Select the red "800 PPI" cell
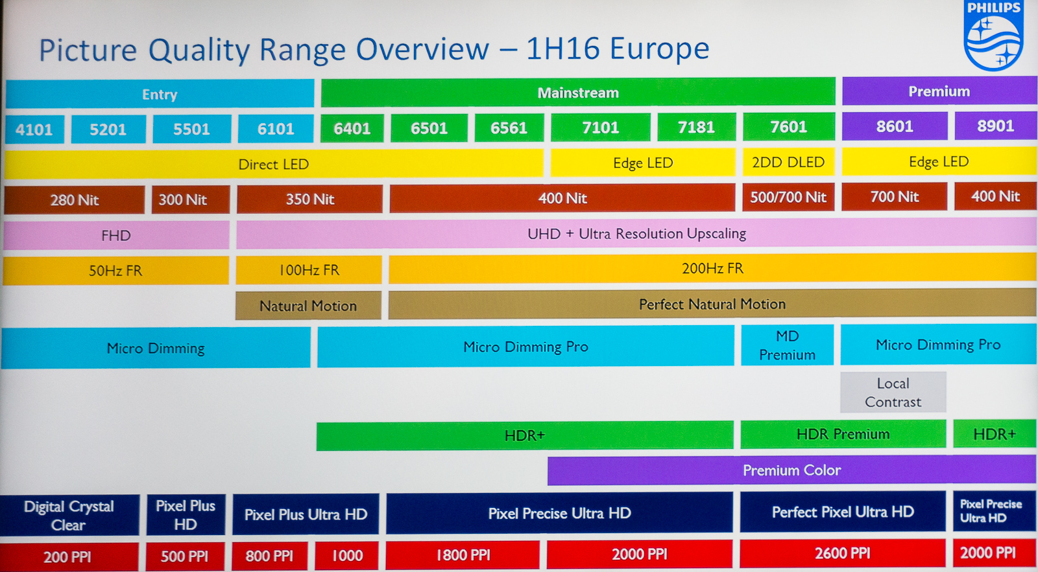Screen dimensions: 1038x572 click(x=269, y=556)
